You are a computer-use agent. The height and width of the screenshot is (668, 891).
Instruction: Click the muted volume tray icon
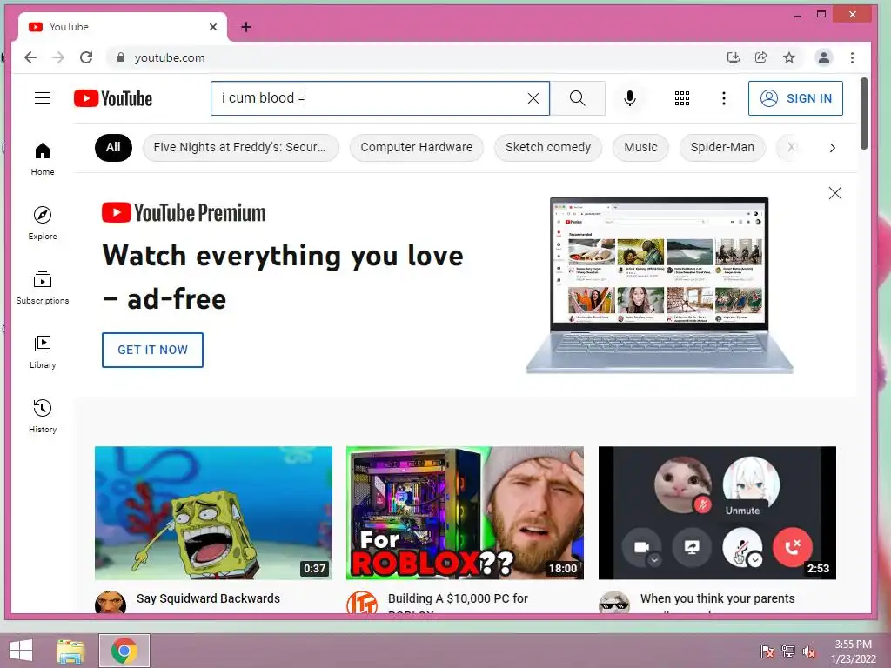[809, 651]
